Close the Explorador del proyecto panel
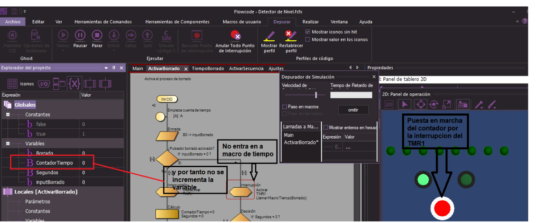This screenshot has width=537, height=223. pyautogui.click(x=121, y=68)
